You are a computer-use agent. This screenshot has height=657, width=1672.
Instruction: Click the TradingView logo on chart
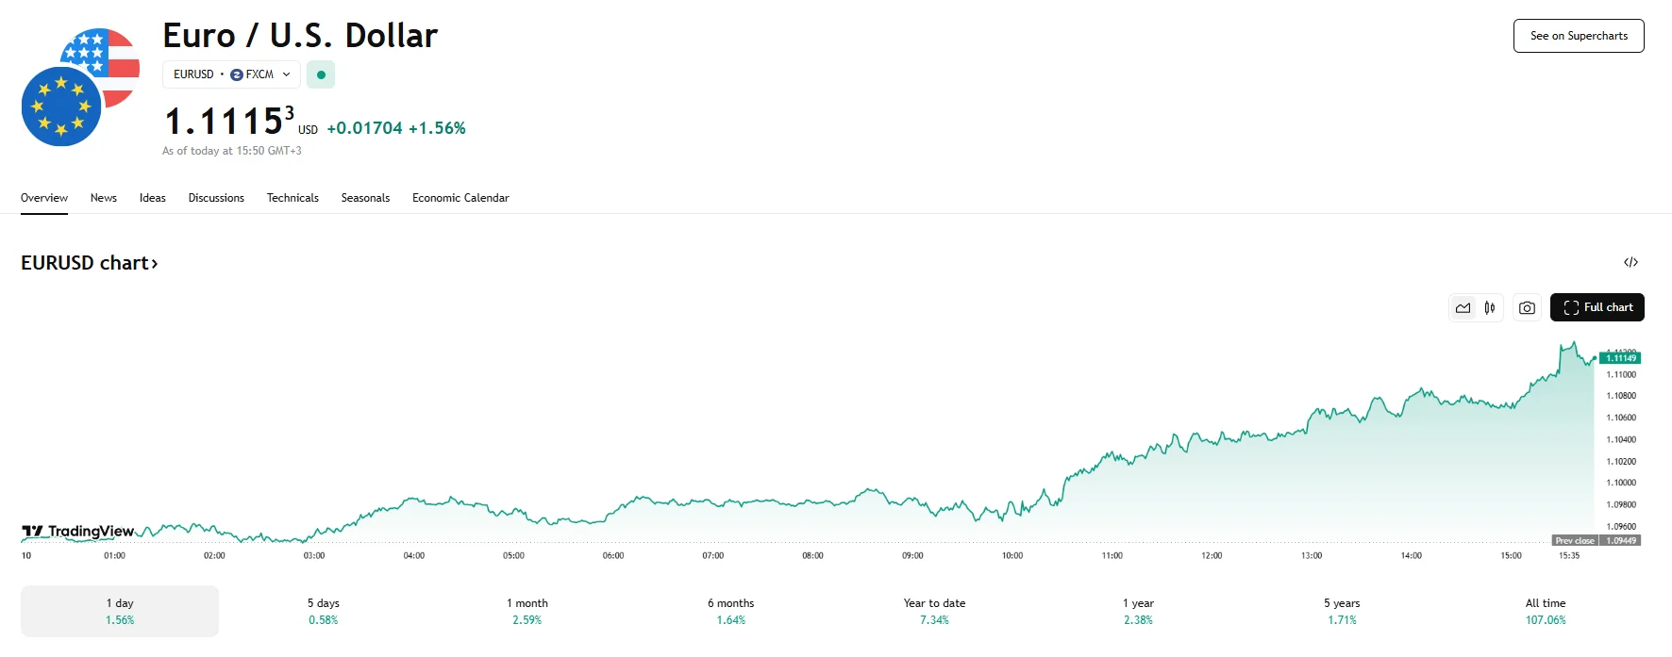pyautogui.click(x=78, y=532)
